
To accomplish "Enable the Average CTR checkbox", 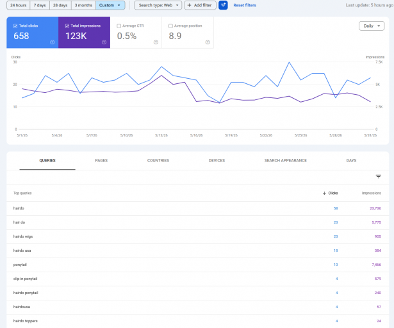I will coord(119,26).
